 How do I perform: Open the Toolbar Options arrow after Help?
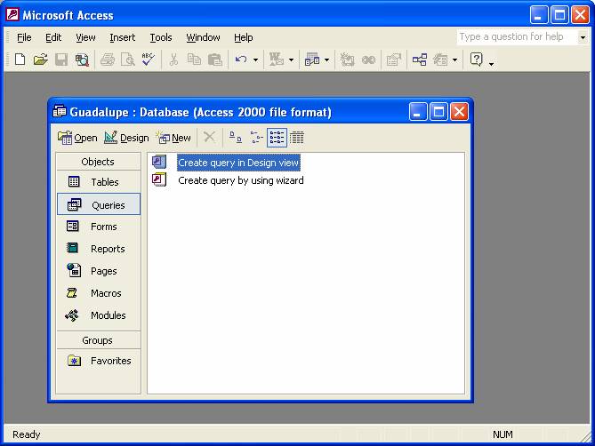point(491,64)
